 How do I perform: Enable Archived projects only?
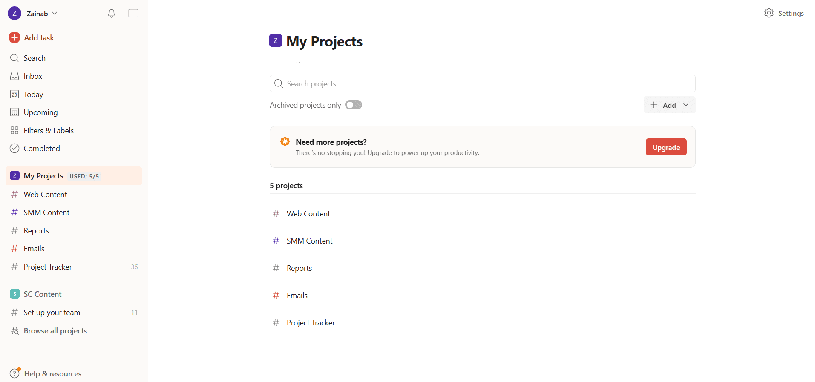pos(353,105)
